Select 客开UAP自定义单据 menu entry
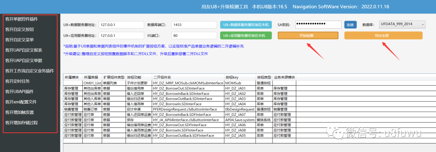 (x=24, y=60)
